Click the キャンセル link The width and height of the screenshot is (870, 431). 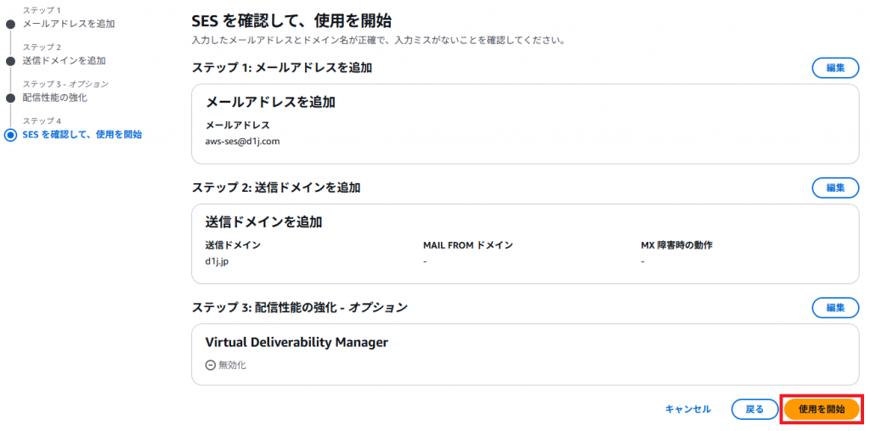click(688, 410)
